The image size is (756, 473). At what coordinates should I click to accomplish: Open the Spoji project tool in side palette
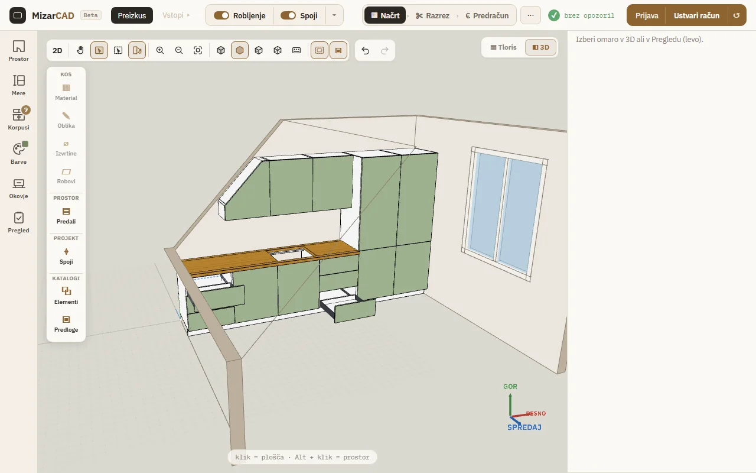click(x=66, y=256)
